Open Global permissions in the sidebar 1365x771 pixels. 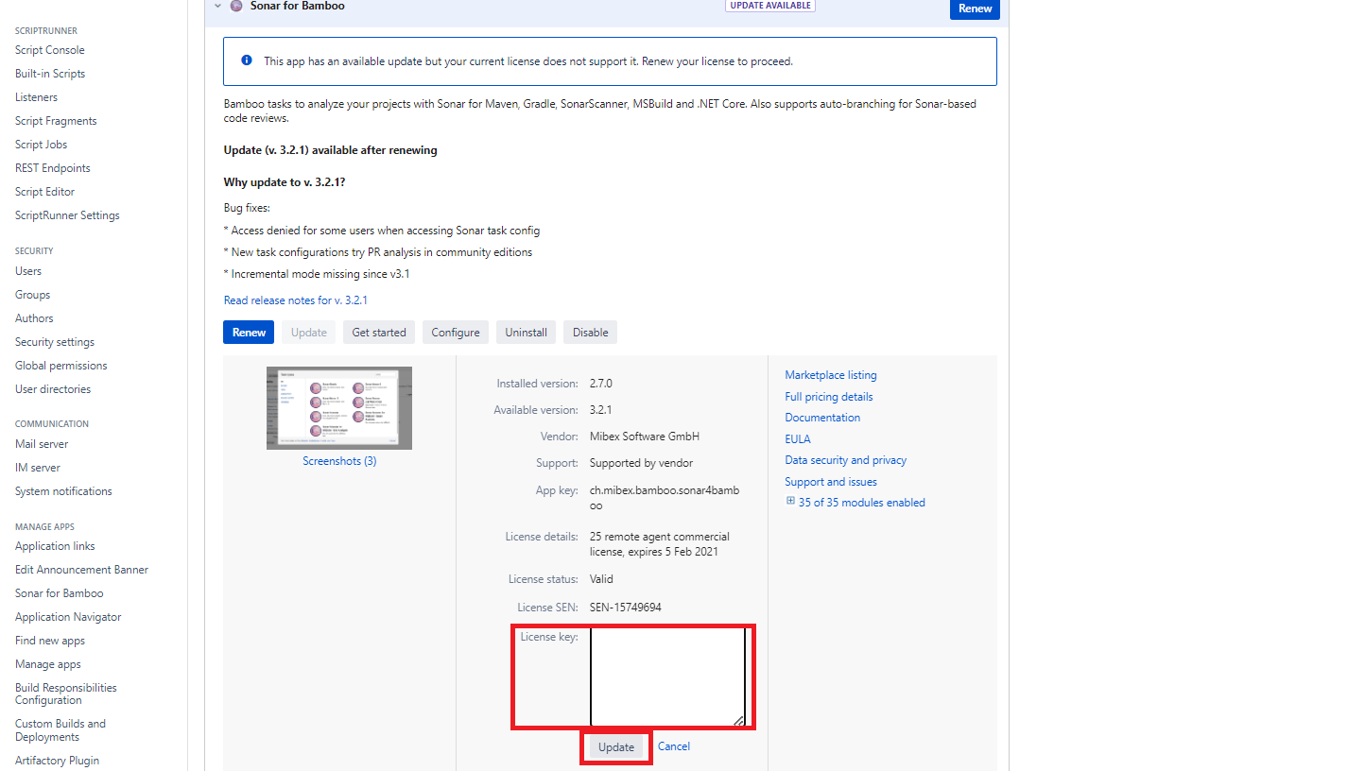pos(61,366)
